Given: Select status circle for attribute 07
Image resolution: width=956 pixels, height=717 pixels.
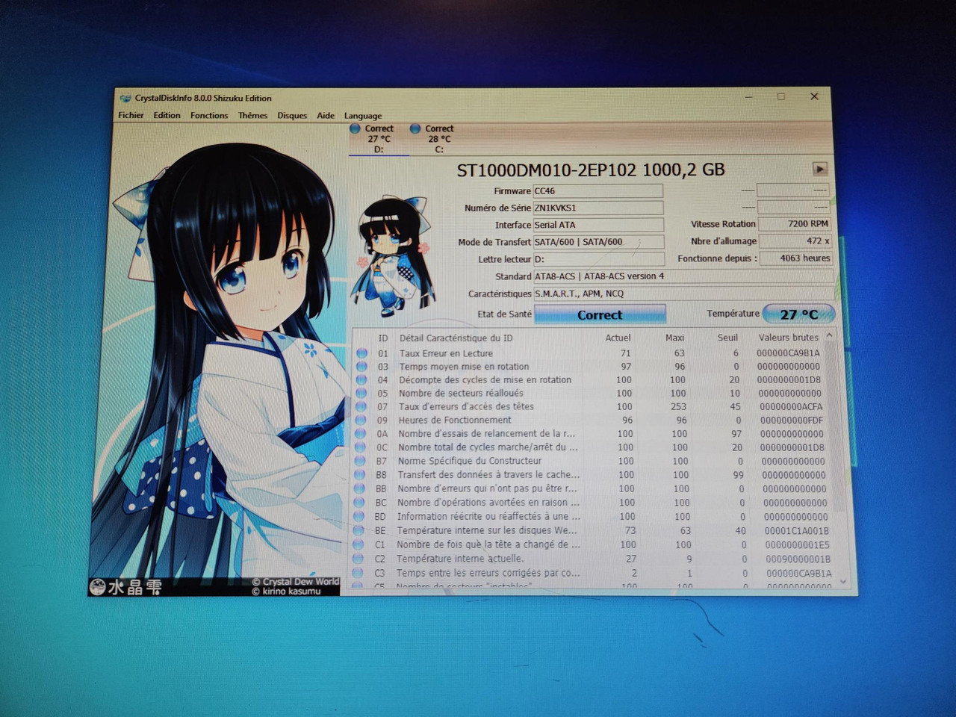Looking at the screenshot, I should tap(361, 407).
